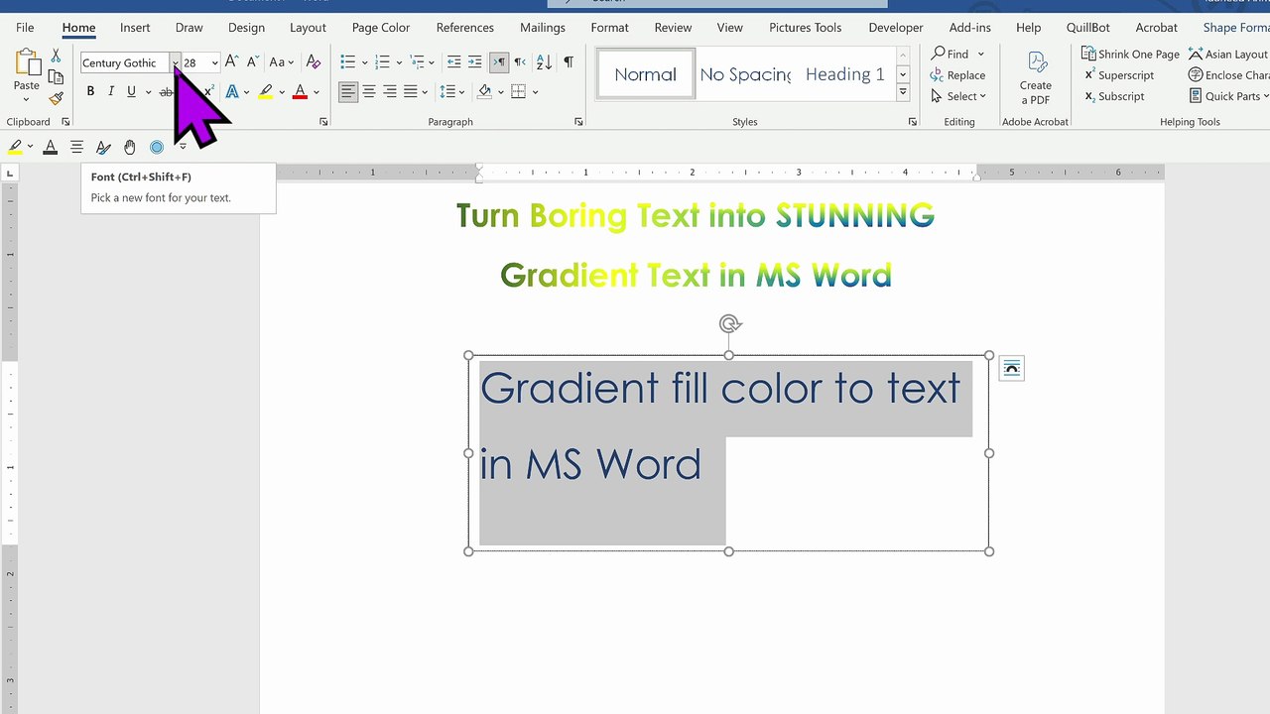This screenshot has height=714, width=1270.
Task: Open Line and Paragraph Spacing
Action: pos(448,92)
